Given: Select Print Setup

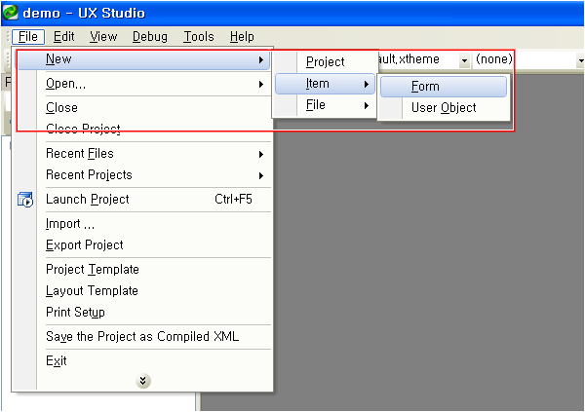Looking at the screenshot, I should click(144, 312).
